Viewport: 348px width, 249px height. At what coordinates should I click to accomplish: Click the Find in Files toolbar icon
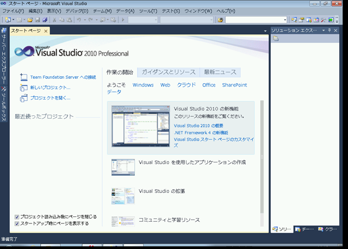pos(220,20)
